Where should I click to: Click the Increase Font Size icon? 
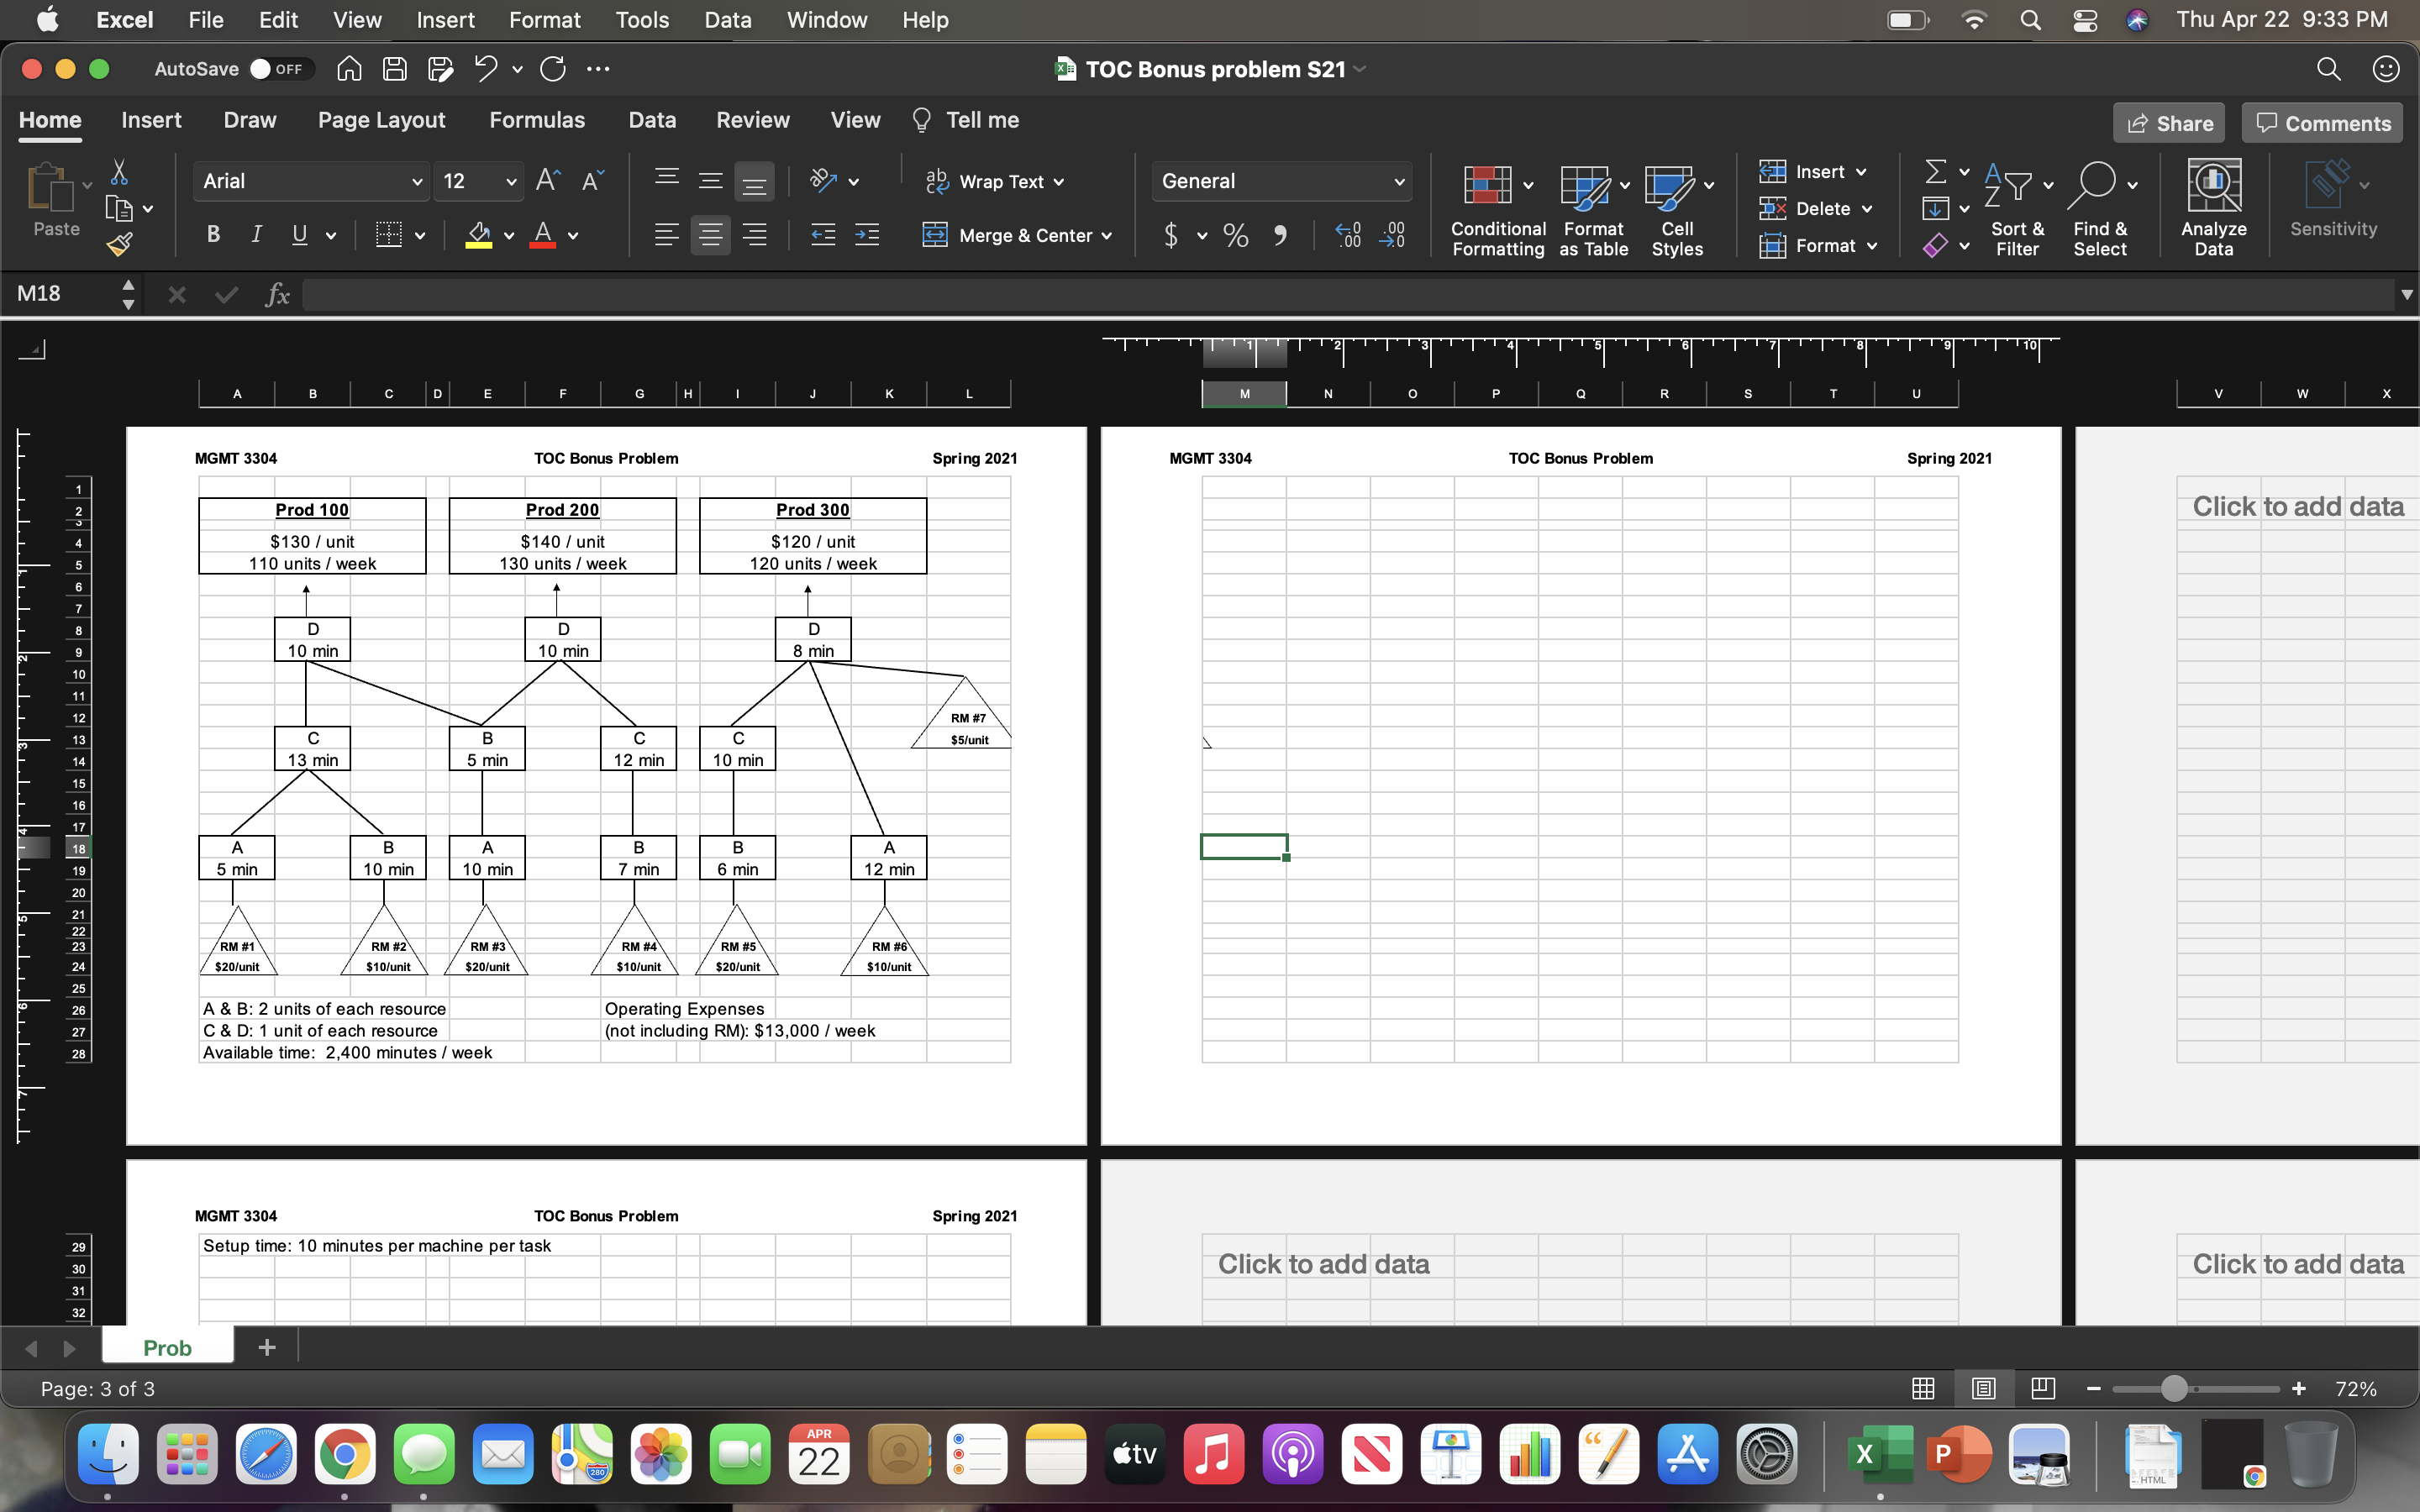click(547, 181)
